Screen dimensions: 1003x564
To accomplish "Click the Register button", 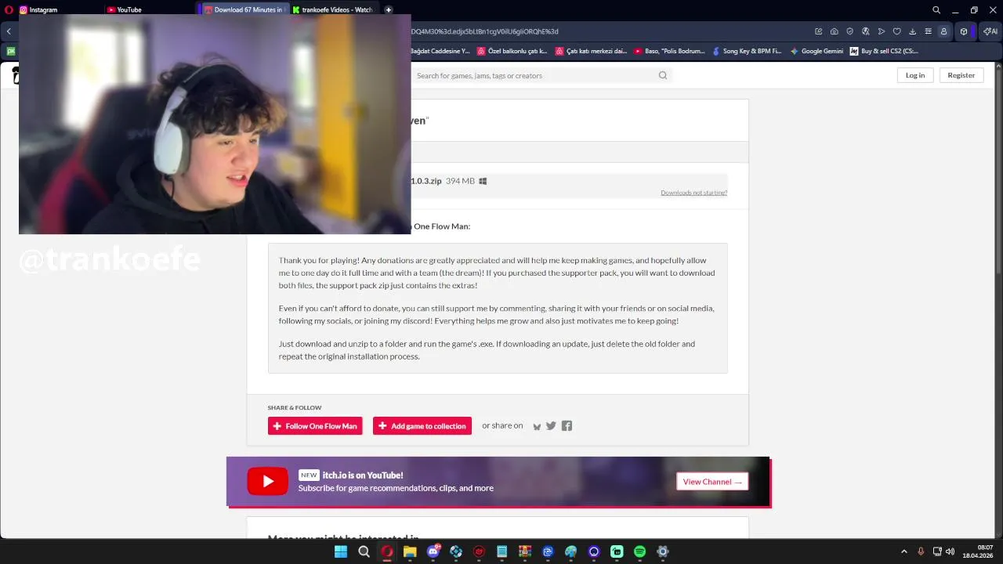I will (961, 75).
